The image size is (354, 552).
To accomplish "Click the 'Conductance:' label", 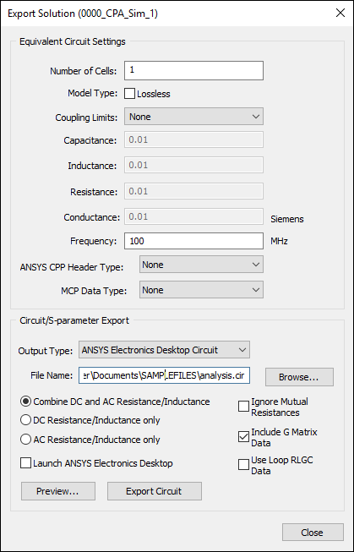I will click(x=92, y=217).
